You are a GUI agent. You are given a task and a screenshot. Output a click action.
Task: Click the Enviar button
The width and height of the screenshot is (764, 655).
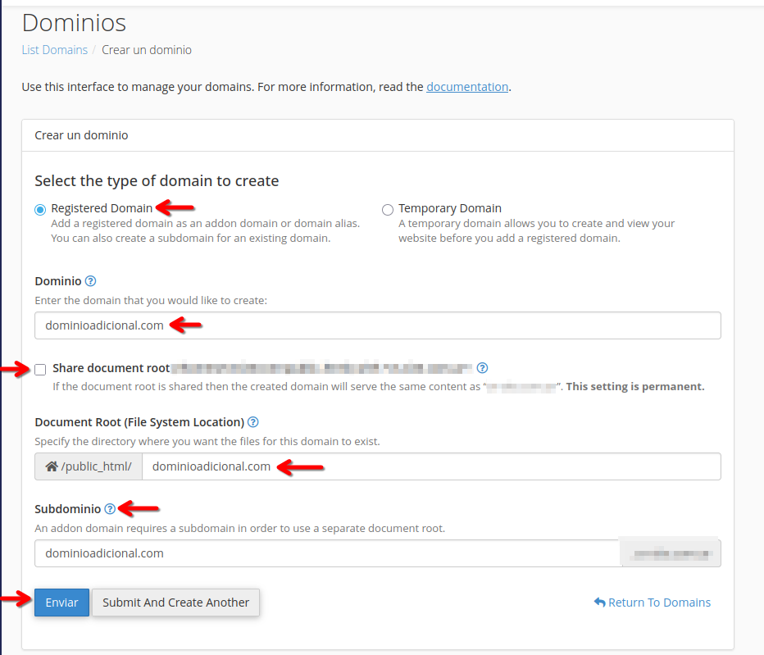(x=61, y=603)
